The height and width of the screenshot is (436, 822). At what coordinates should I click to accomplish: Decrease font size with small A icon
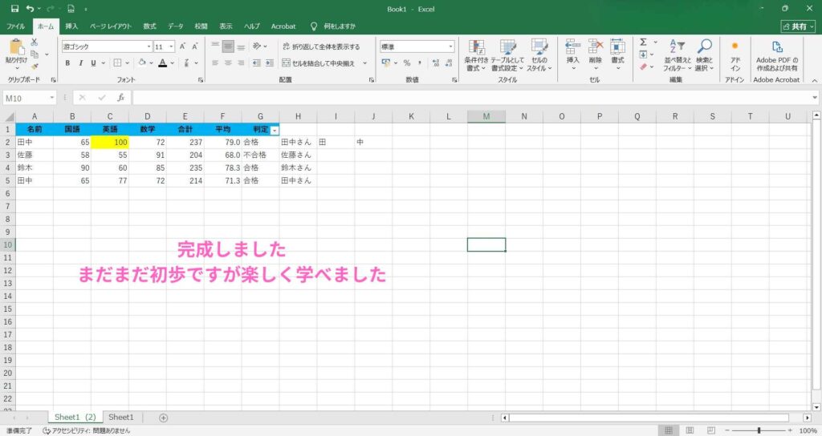tap(194, 46)
